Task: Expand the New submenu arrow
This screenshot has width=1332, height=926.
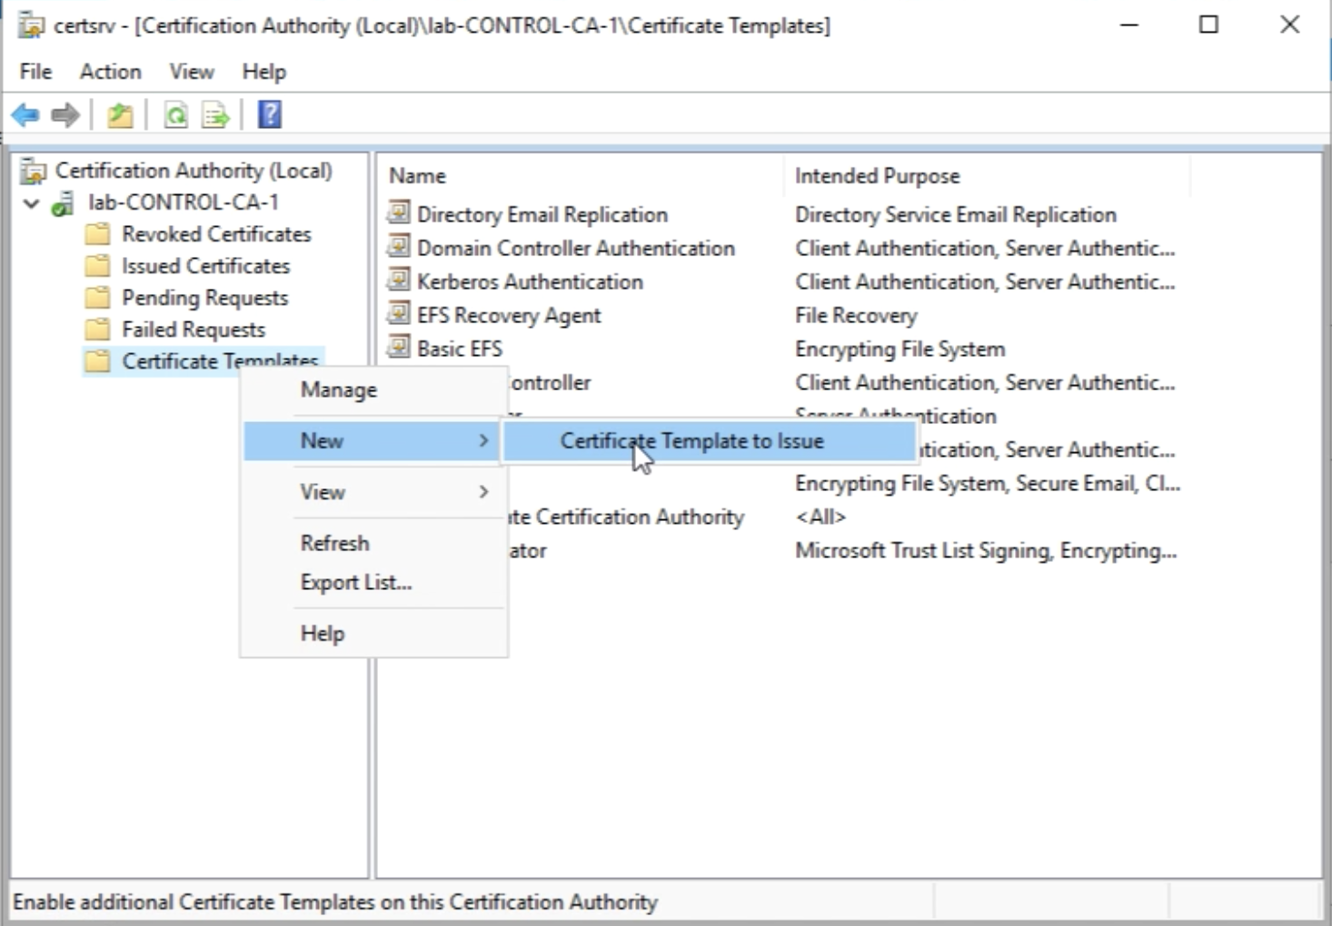Action: tap(483, 441)
